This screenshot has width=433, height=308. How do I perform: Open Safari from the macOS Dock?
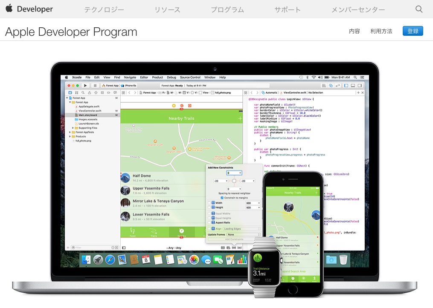[110, 259]
